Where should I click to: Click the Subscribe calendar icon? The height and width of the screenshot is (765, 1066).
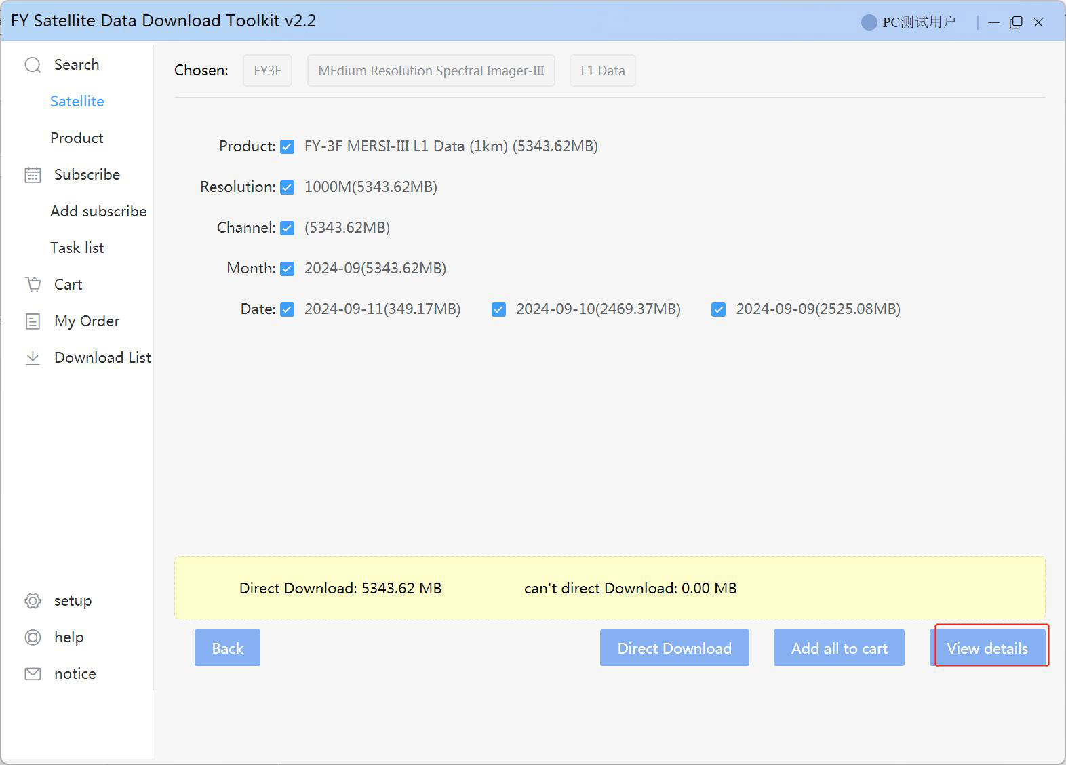tap(33, 175)
